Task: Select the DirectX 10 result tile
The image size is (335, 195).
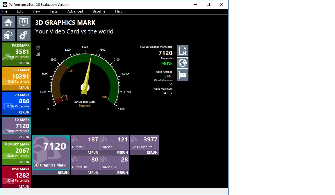Action: (x=85, y=163)
